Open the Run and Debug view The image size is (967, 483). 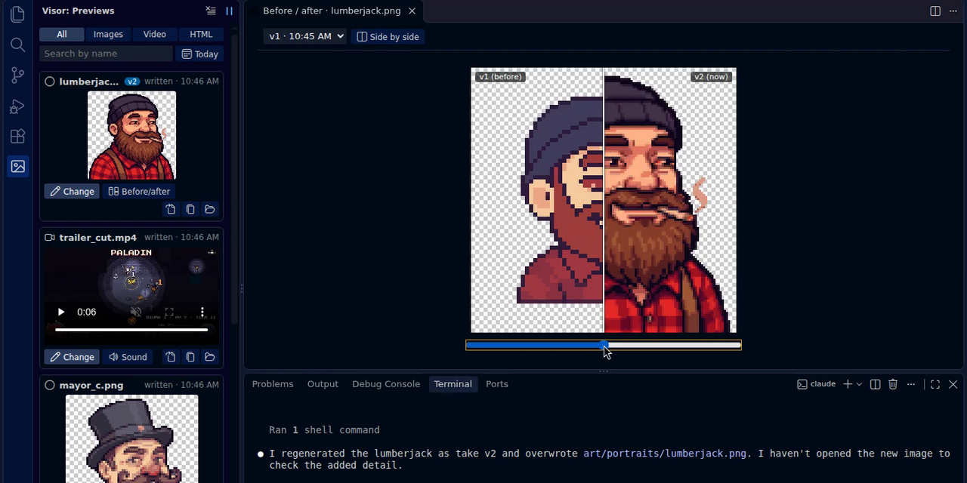coord(17,106)
